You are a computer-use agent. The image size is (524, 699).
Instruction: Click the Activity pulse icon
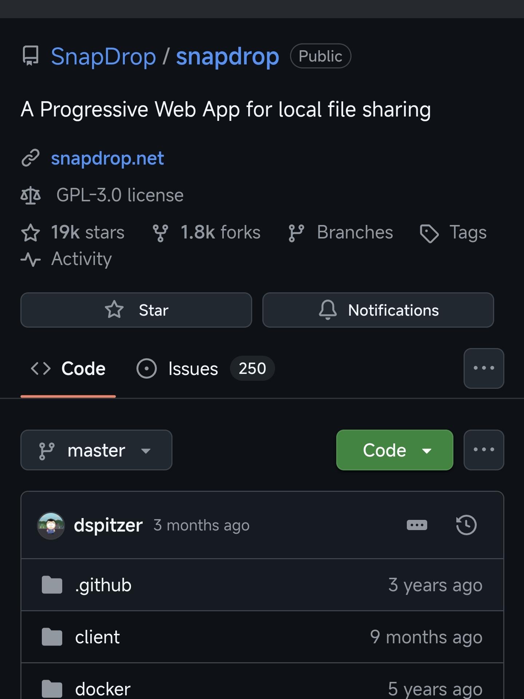(31, 260)
